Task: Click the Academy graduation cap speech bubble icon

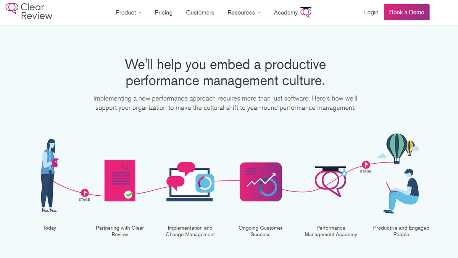Action: (306, 12)
